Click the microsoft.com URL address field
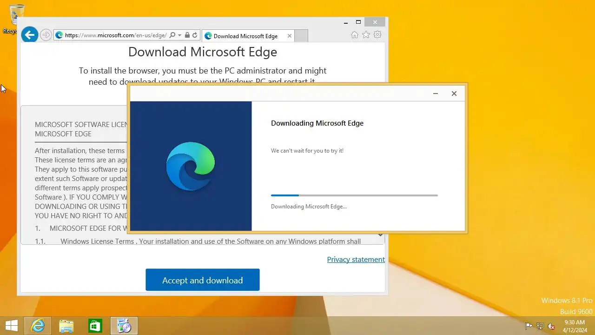This screenshot has width=595, height=335. coord(116,35)
